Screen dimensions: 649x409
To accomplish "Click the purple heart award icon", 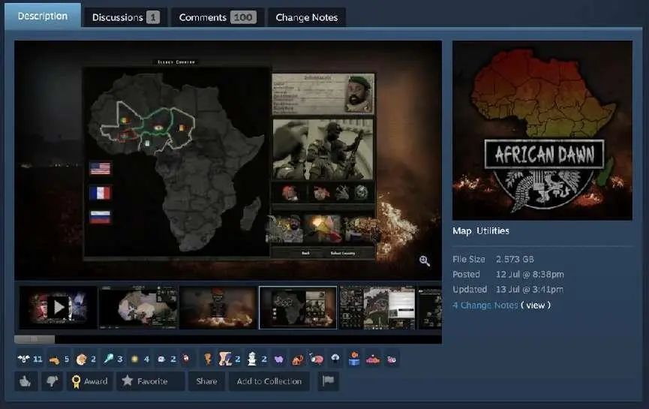I will tap(279, 359).
